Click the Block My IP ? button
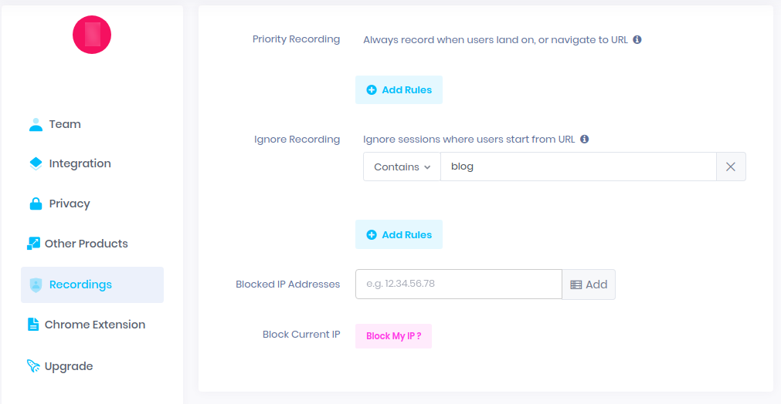This screenshot has height=404, width=781. (393, 336)
